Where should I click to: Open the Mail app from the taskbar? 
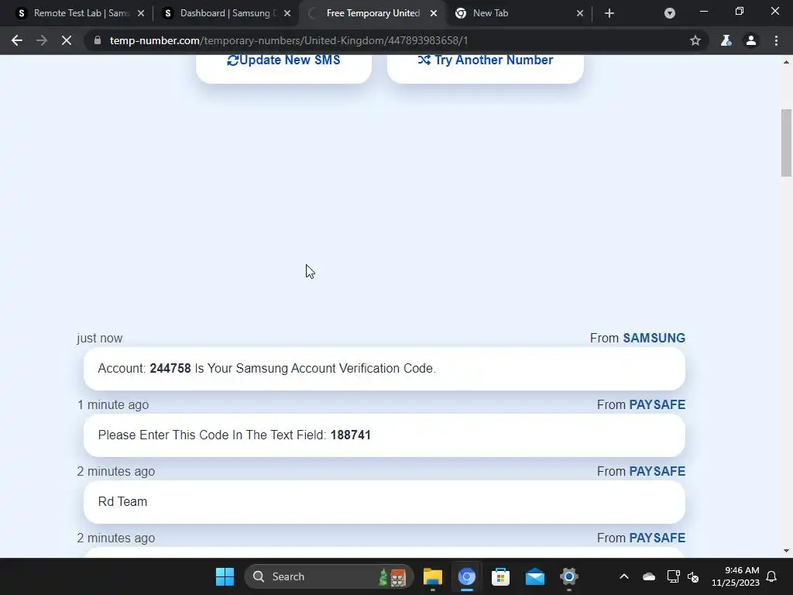(x=534, y=576)
